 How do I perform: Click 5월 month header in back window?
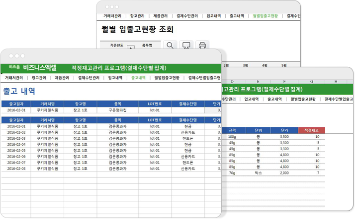click(x=284, y=65)
